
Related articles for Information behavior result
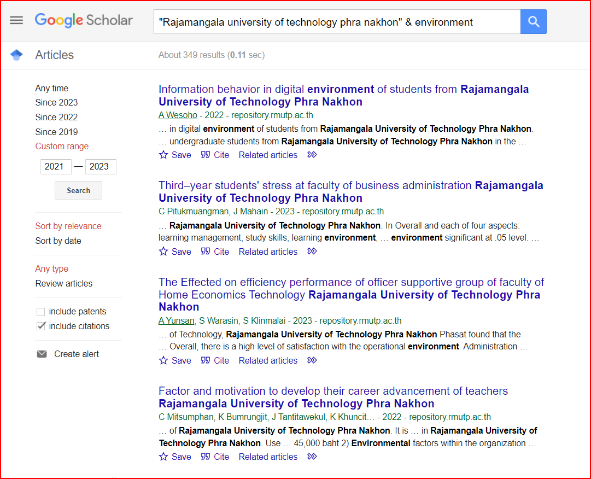(268, 155)
